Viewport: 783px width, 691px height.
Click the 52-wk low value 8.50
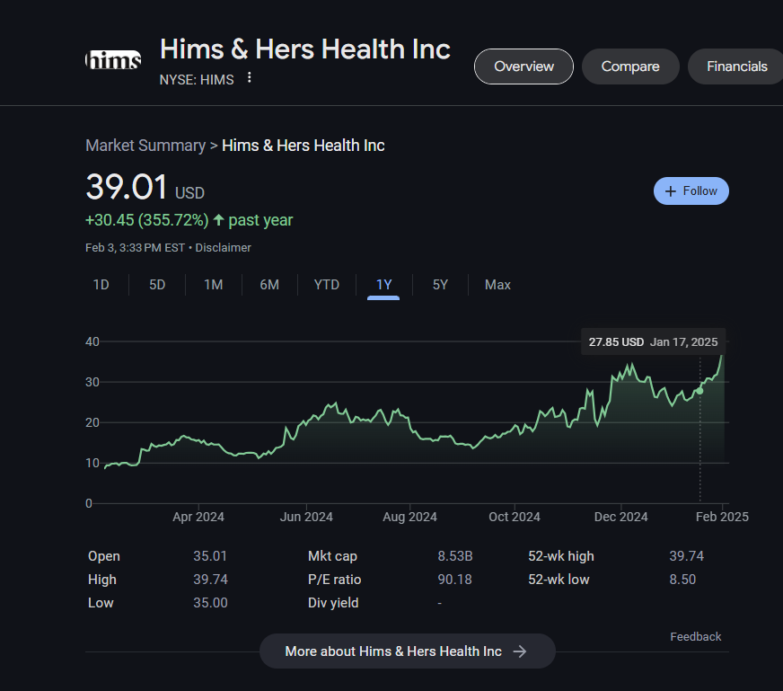coord(682,580)
